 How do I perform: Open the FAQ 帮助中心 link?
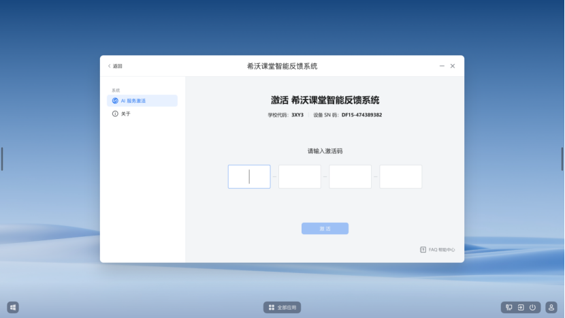click(441, 250)
